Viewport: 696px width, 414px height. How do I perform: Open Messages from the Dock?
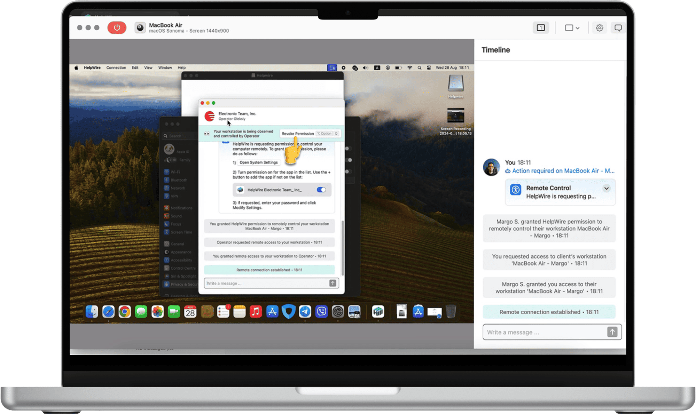[141, 312]
